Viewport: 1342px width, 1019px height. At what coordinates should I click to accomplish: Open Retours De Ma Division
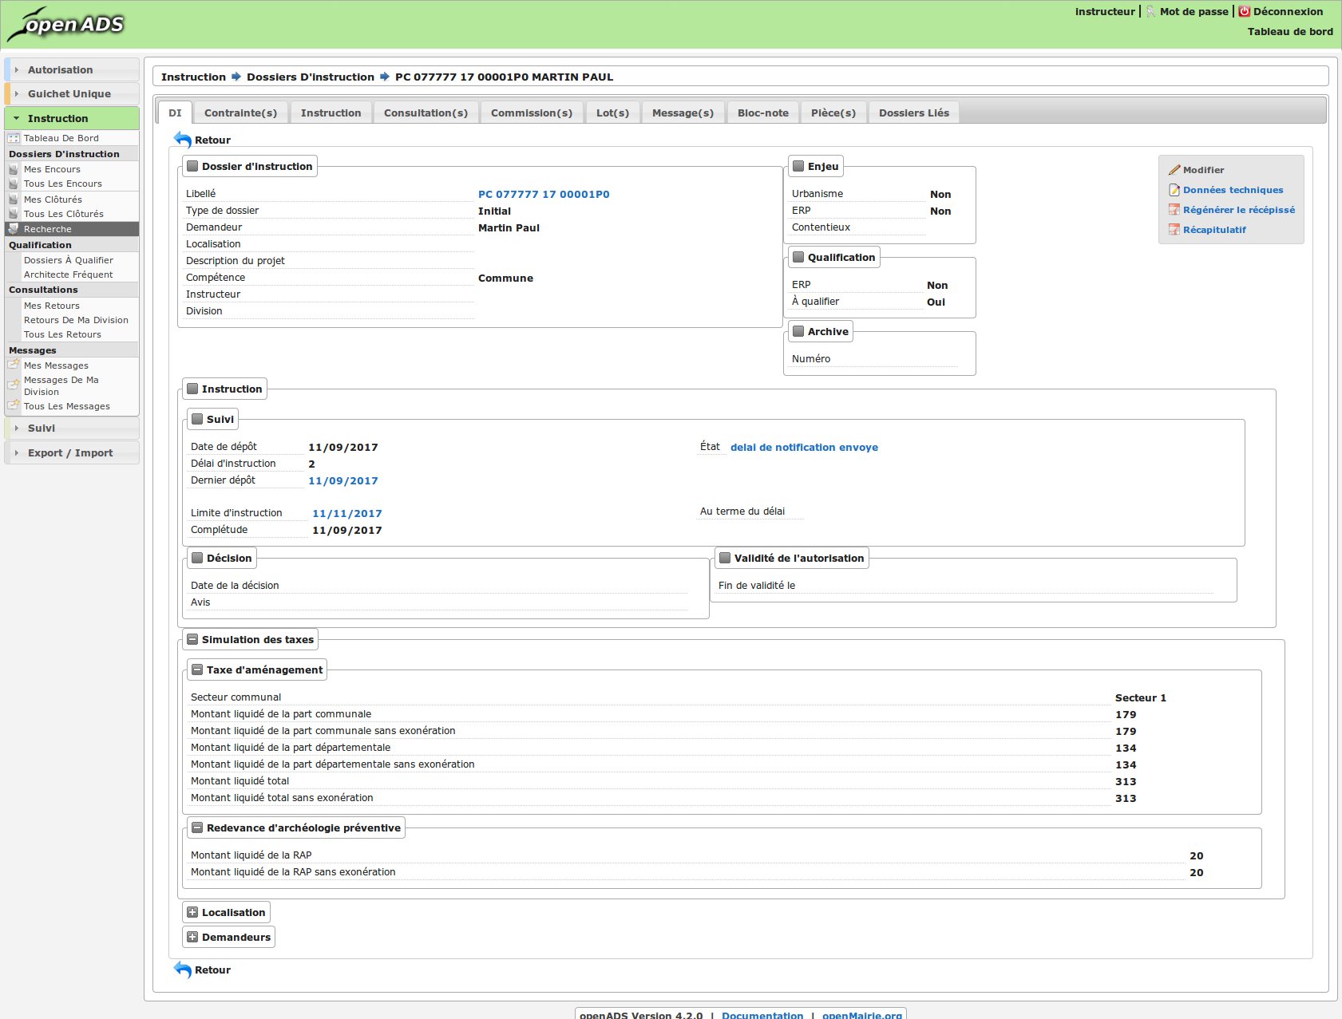[76, 320]
